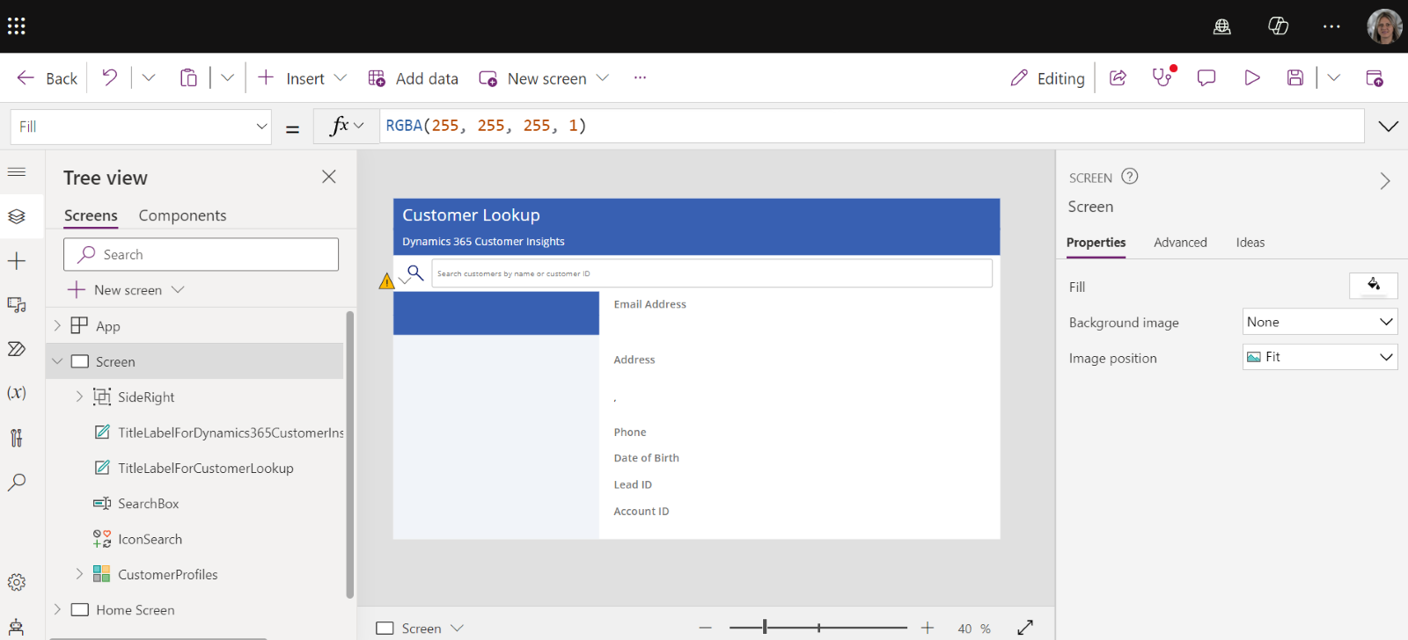Click Add data in the toolbar
The width and height of the screenshot is (1408, 640).
(413, 78)
